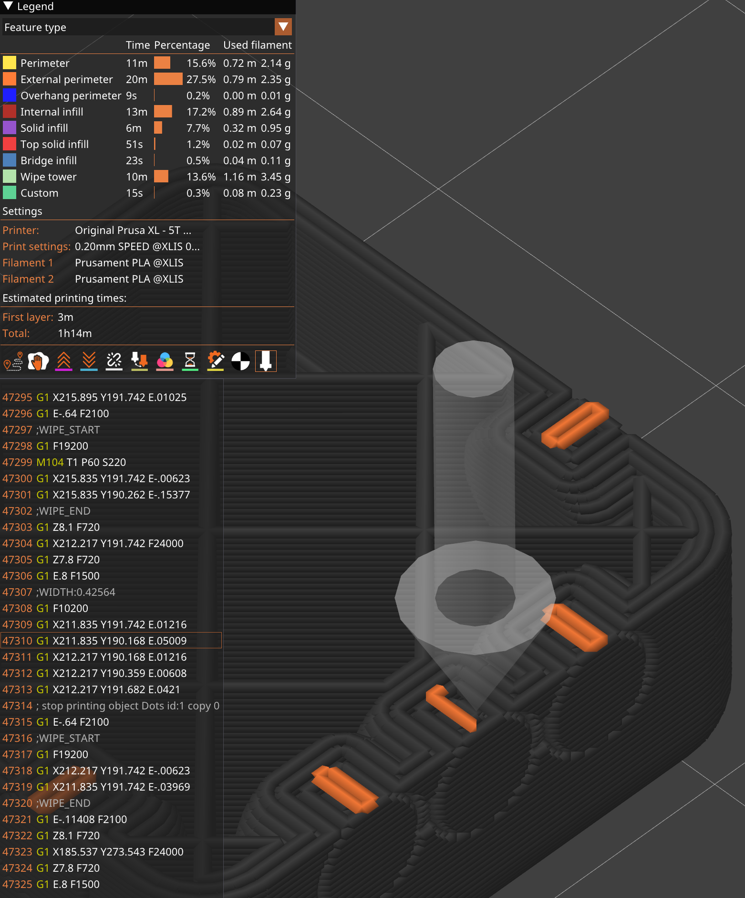Screen dimensions: 745x898
Task: Select line 47297 ';WIPE_START'
Action: (111, 430)
